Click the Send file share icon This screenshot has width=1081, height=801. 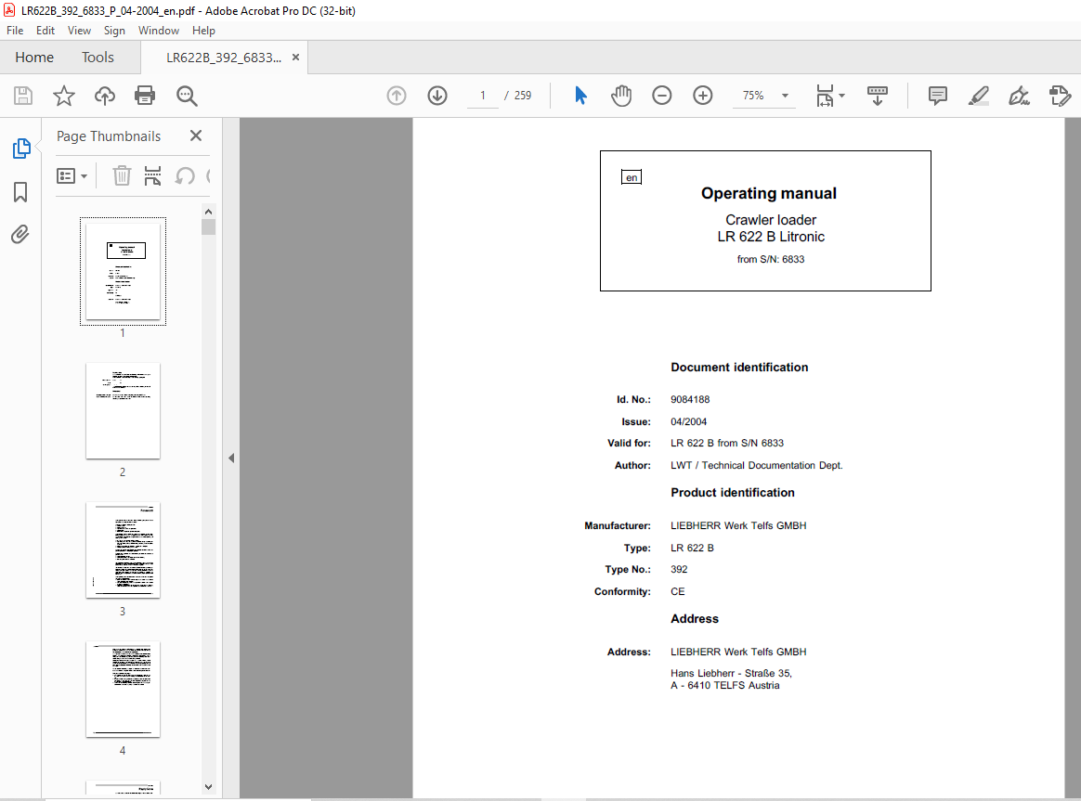pos(1060,96)
